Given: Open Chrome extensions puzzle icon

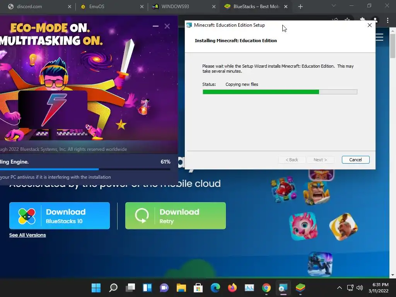Looking at the screenshot, I should pos(362,19).
